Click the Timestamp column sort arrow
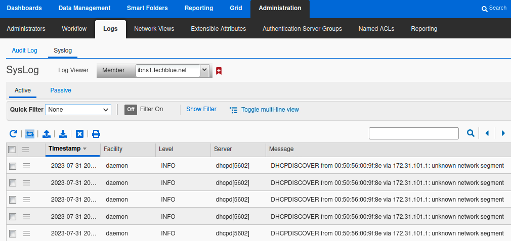 (84, 149)
